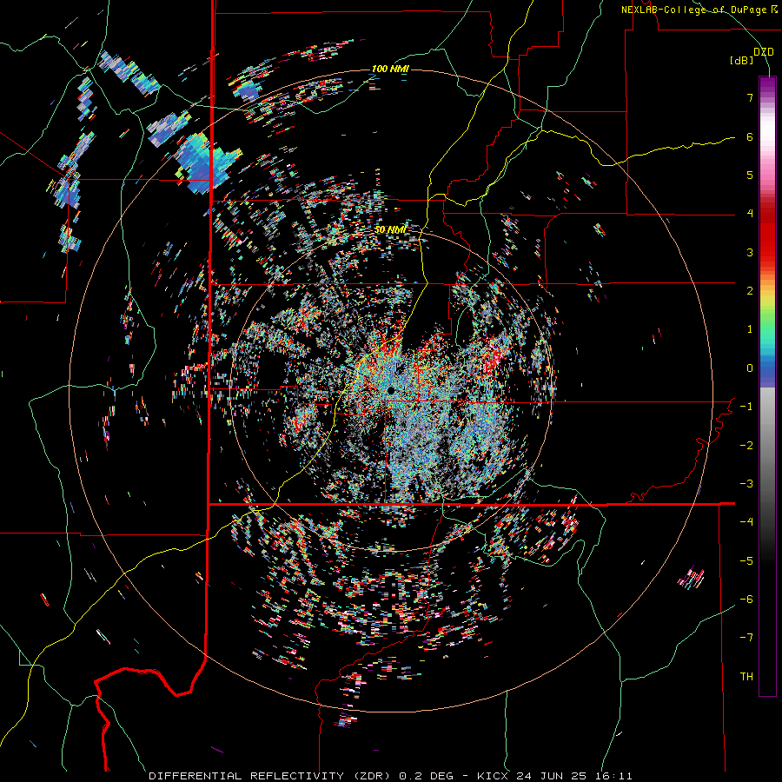Click the 1 value on color scale
Screen dimensions: 782x782
pos(750,329)
